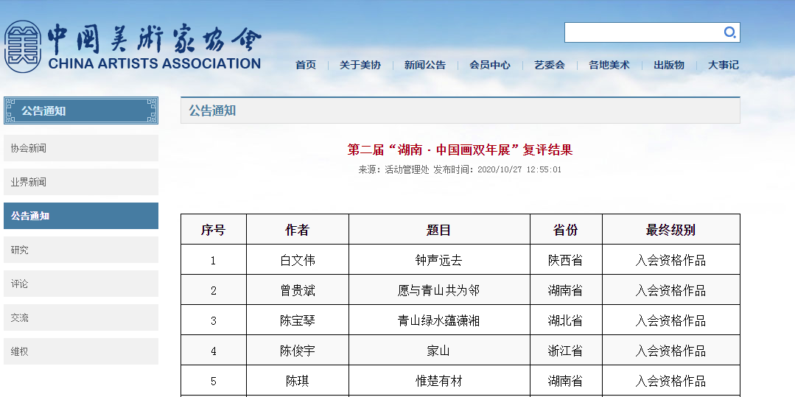The width and height of the screenshot is (795, 397).
Task: Click the search magnifier icon
Action: [729, 32]
